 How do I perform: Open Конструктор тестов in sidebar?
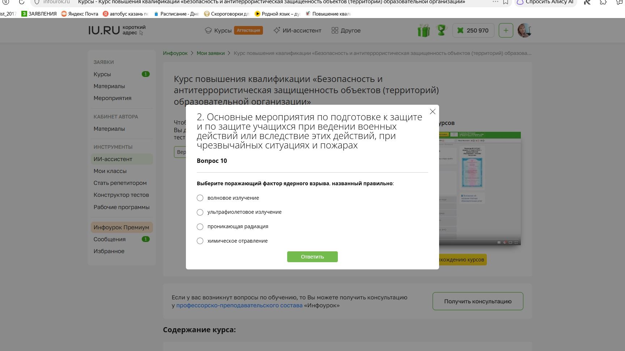coord(121,195)
